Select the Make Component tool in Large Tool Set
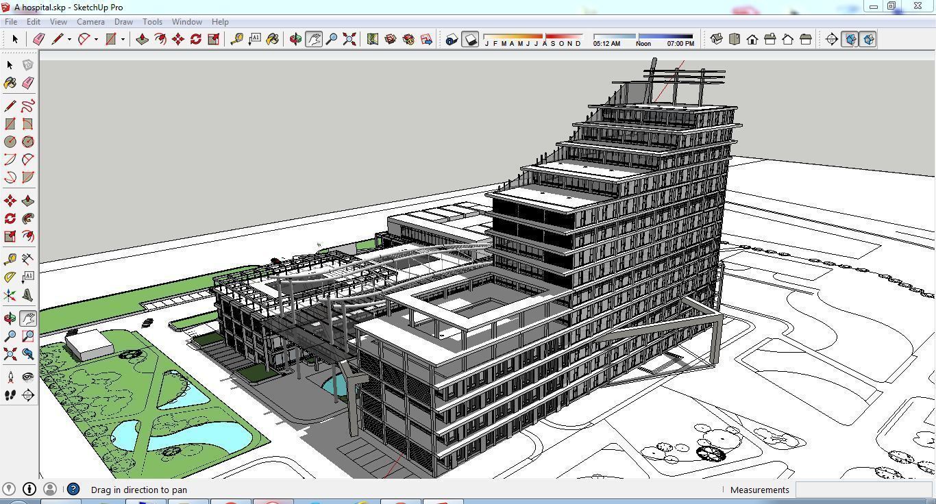Screen dimensions: 936x504 [x=28, y=65]
